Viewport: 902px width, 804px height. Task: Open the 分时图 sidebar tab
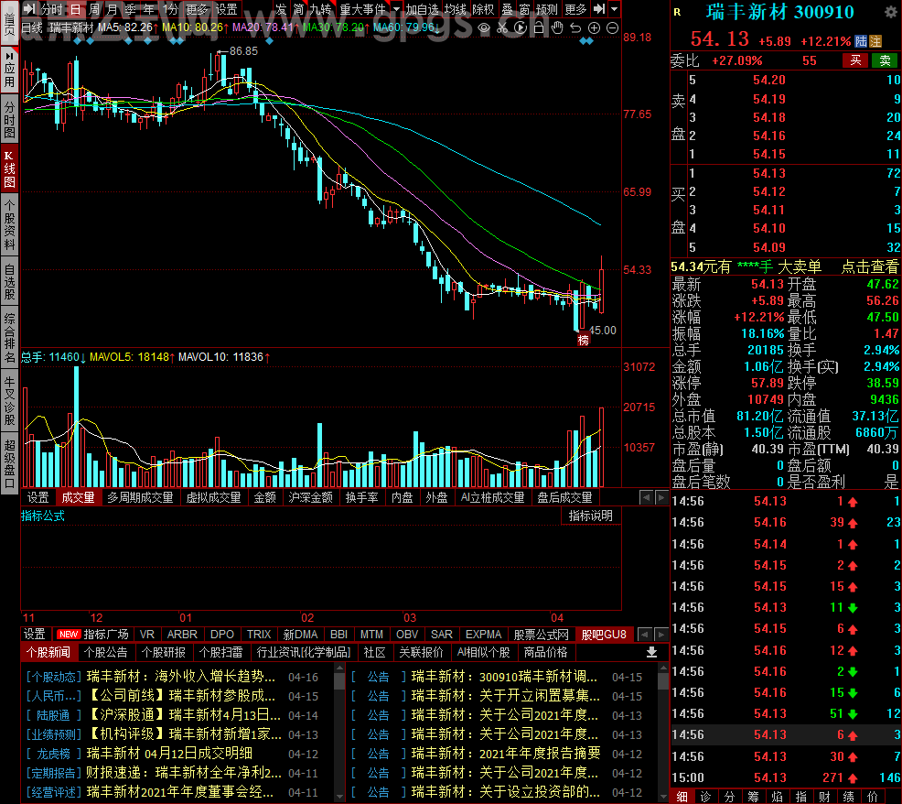[9, 120]
